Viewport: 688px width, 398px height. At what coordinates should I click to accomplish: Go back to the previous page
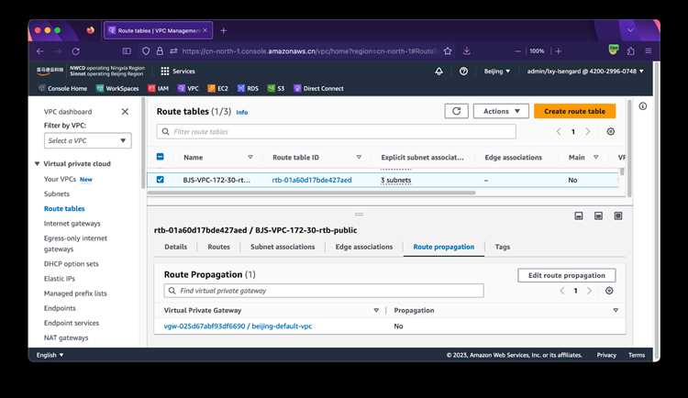(x=40, y=51)
